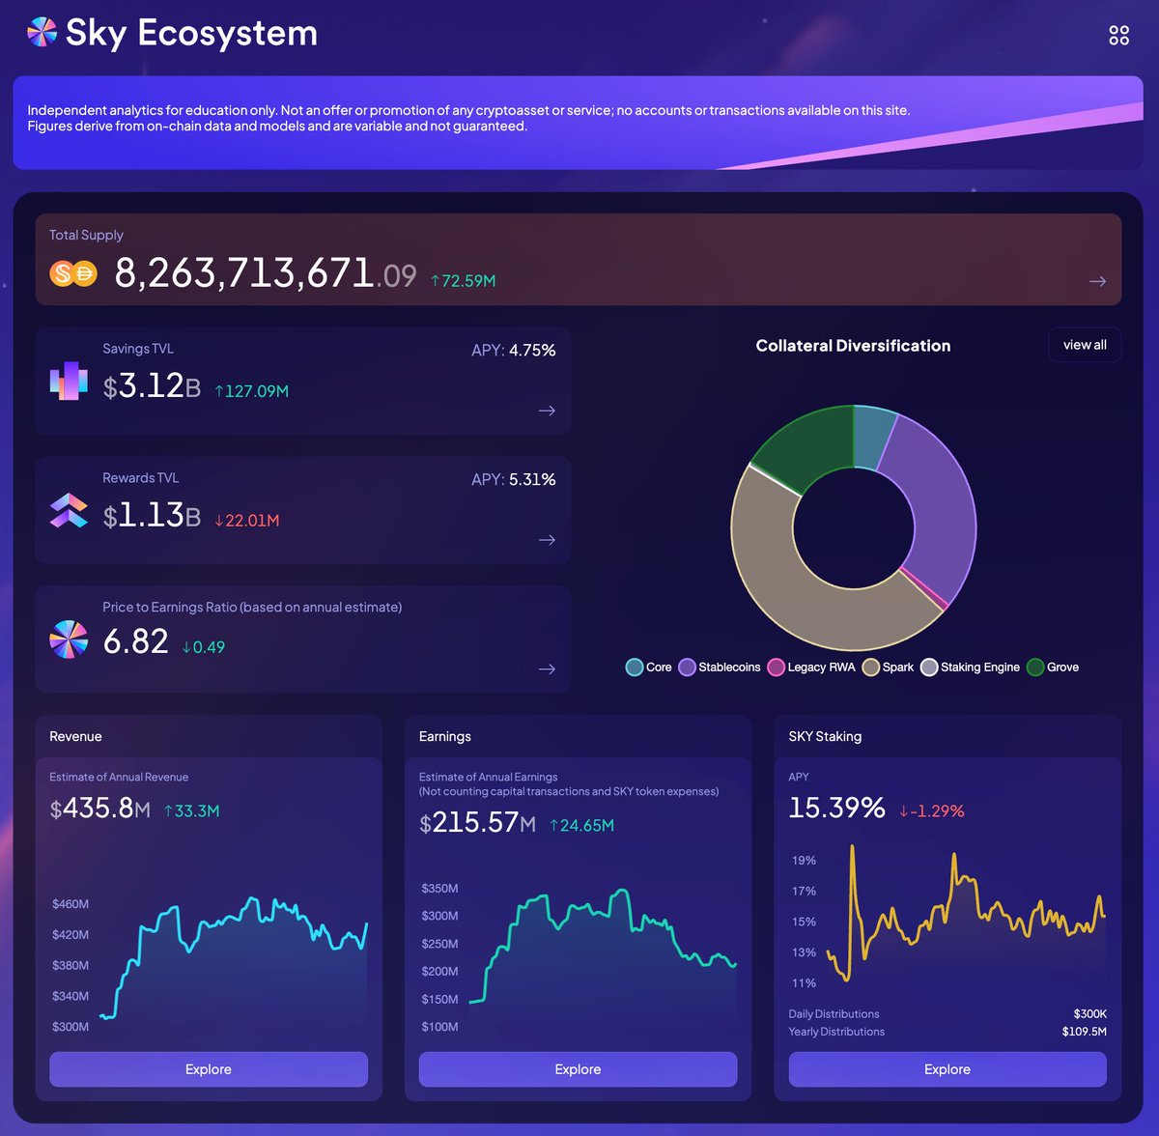Open Rewards TVL details arrow
Screen dimensions: 1159x1136
coord(547,540)
